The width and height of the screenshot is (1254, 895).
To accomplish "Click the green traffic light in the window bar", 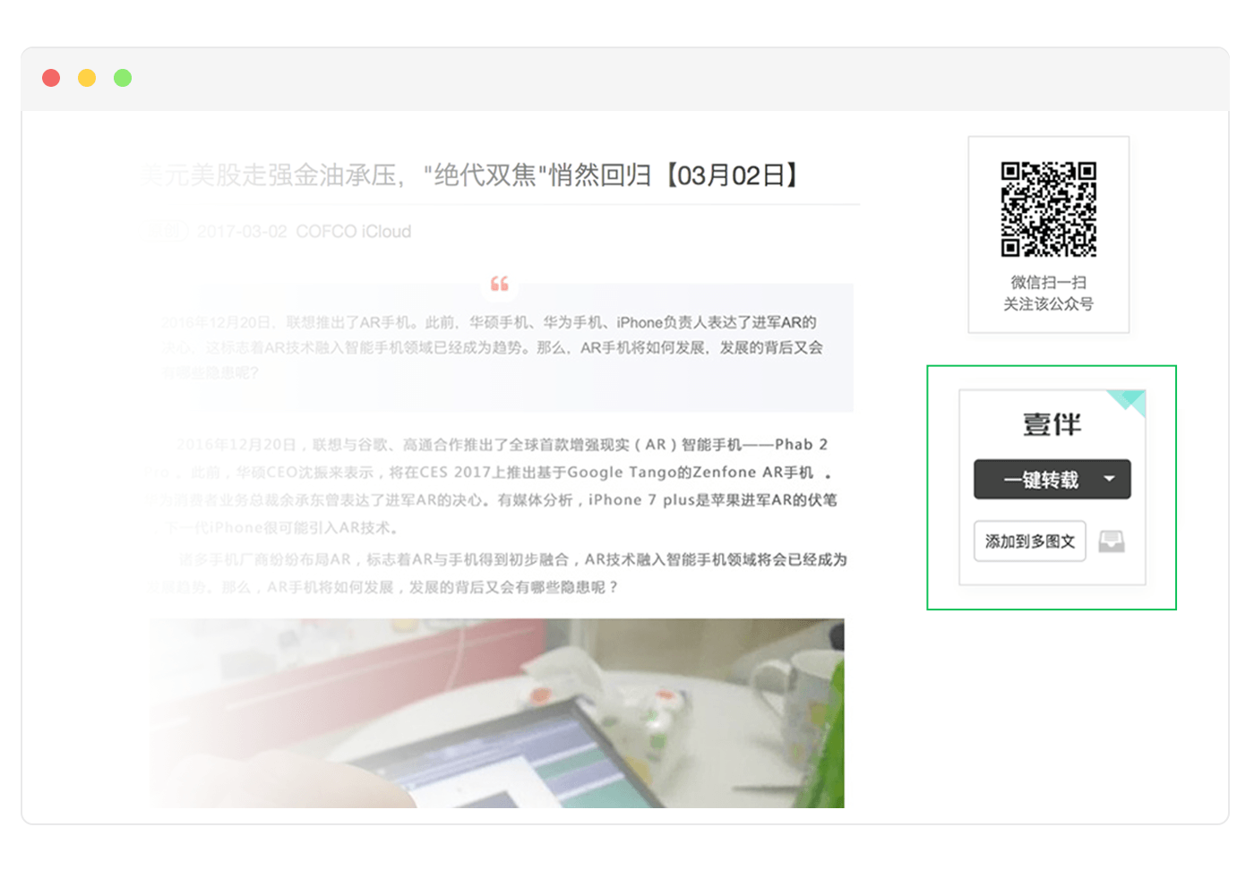I will (123, 78).
